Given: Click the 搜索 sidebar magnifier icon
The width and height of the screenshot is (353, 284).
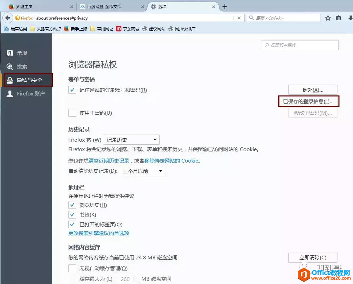Looking at the screenshot, I should (x=10, y=66).
